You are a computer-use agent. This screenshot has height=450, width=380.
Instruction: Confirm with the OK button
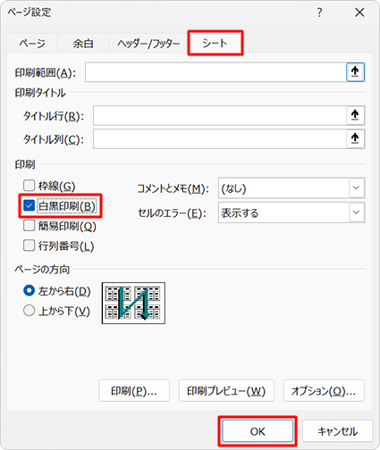[x=258, y=431]
